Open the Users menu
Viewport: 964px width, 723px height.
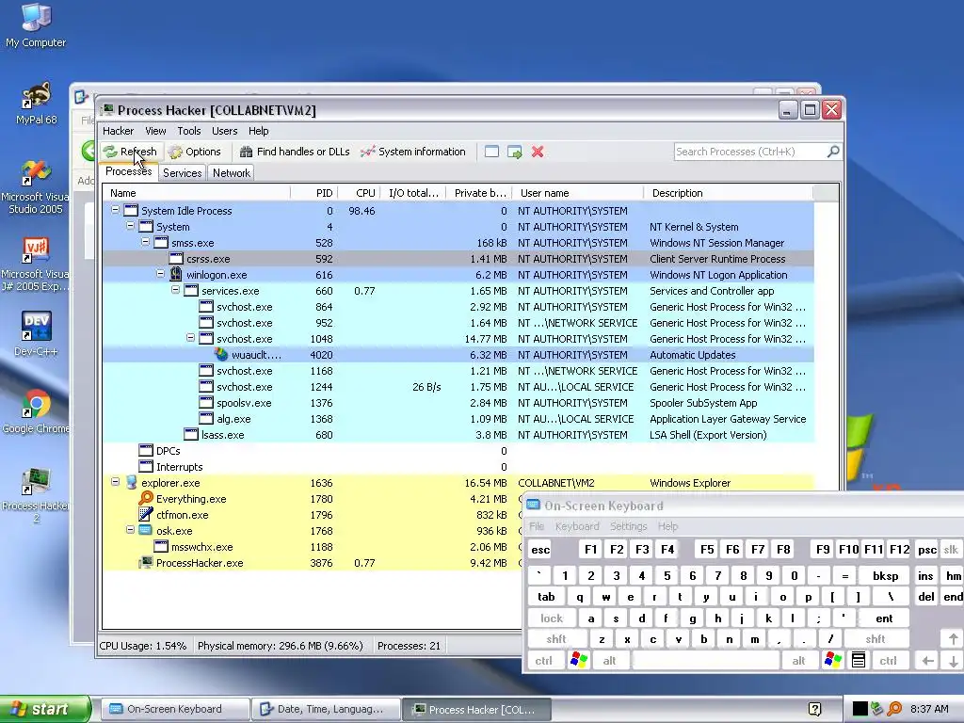click(x=224, y=131)
